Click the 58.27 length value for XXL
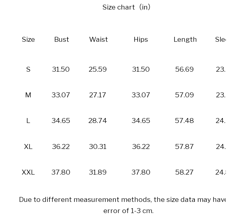 (184, 172)
